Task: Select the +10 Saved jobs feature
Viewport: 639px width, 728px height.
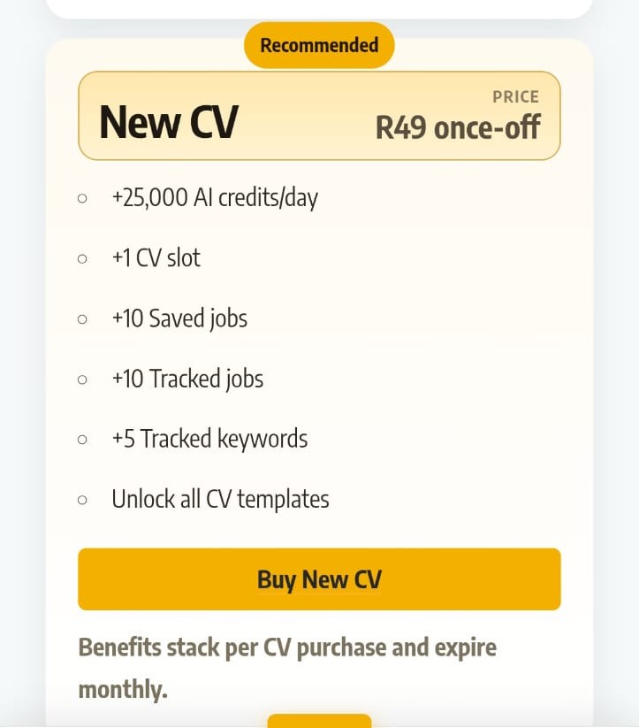Action: (179, 318)
